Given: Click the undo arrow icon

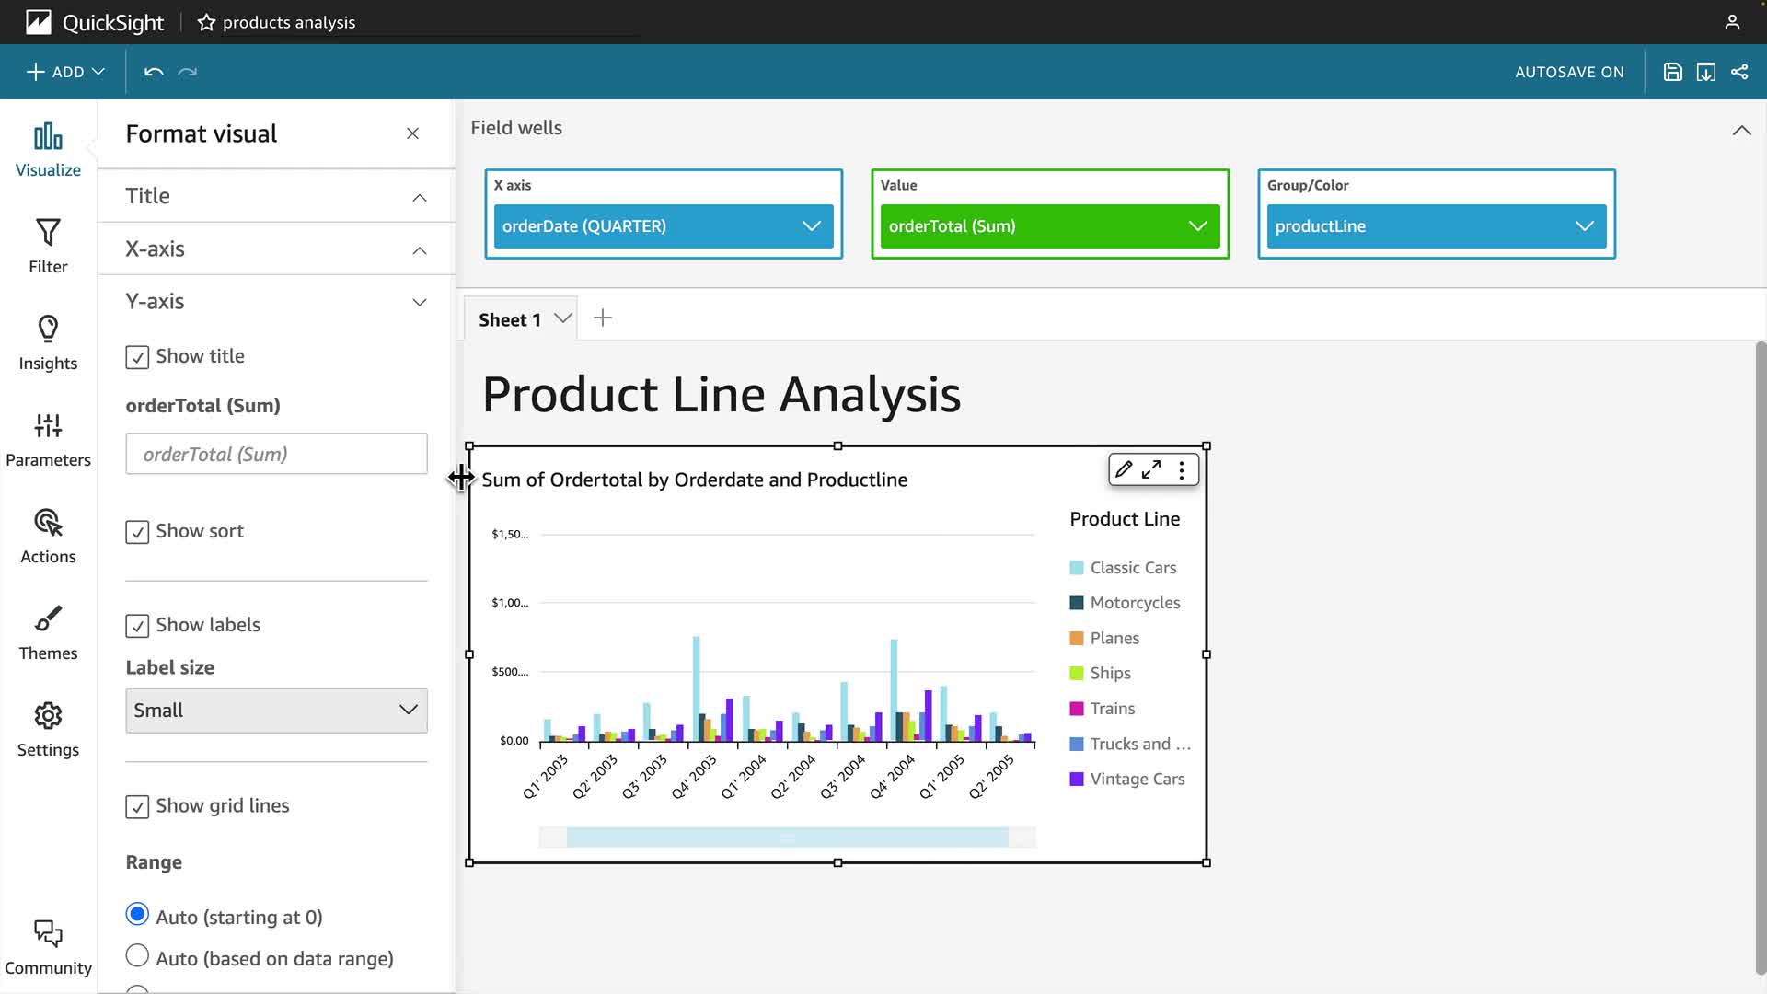Looking at the screenshot, I should tap(154, 72).
